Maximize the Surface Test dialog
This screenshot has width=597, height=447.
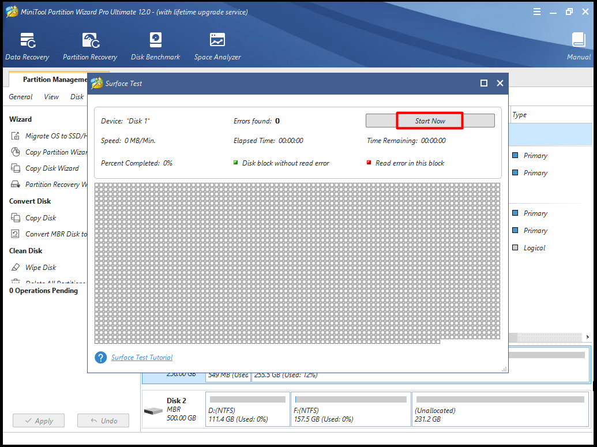[x=483, y=83]
